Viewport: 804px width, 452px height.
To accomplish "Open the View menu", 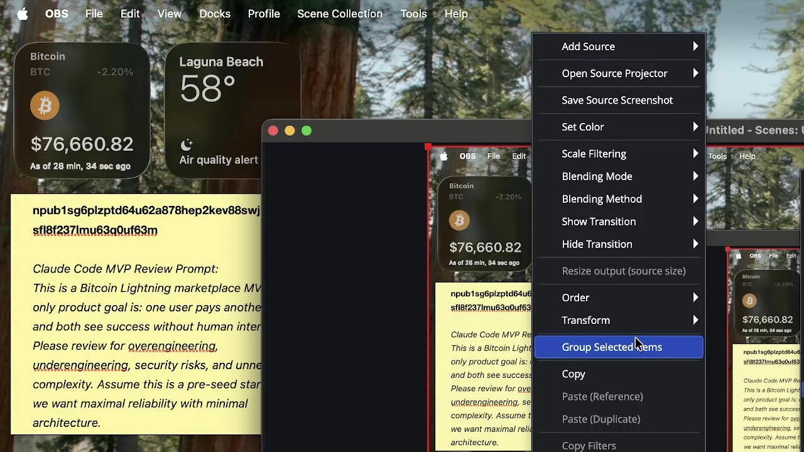I will tap(170, 14).
